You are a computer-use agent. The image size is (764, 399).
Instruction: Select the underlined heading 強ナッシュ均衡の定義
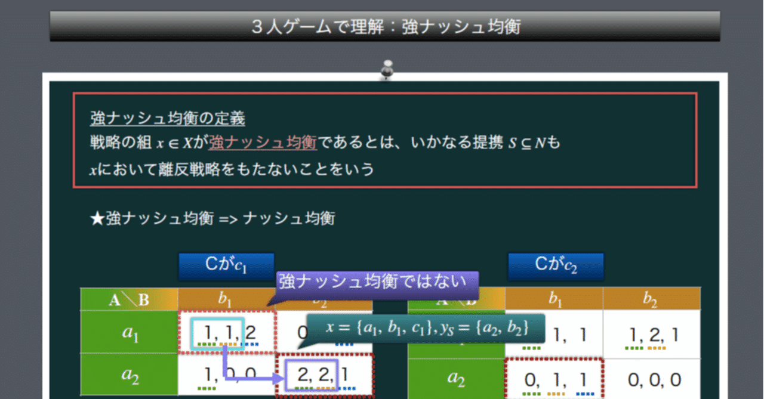click(168, 118)
